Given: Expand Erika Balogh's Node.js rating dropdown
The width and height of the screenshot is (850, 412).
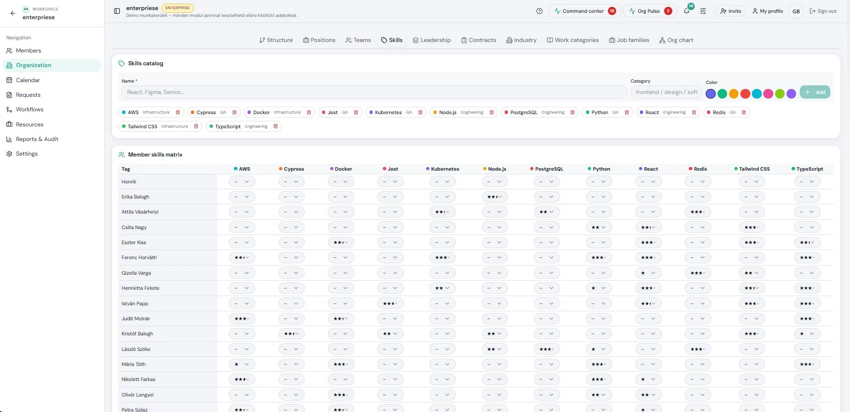Looking at the screenshot, I should [495, 197].
